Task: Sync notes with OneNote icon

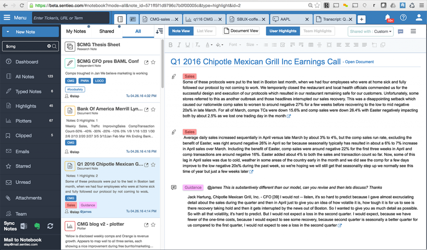Action: point(24,226)
